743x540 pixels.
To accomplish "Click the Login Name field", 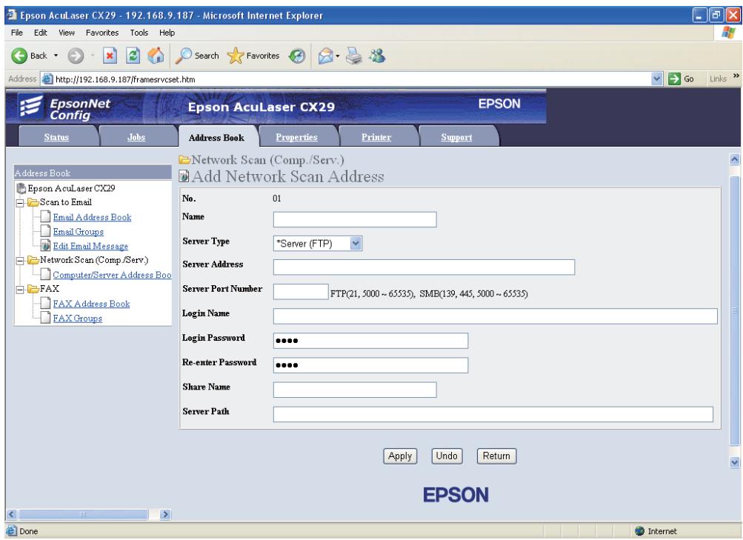I will click(x=495, y=316).
